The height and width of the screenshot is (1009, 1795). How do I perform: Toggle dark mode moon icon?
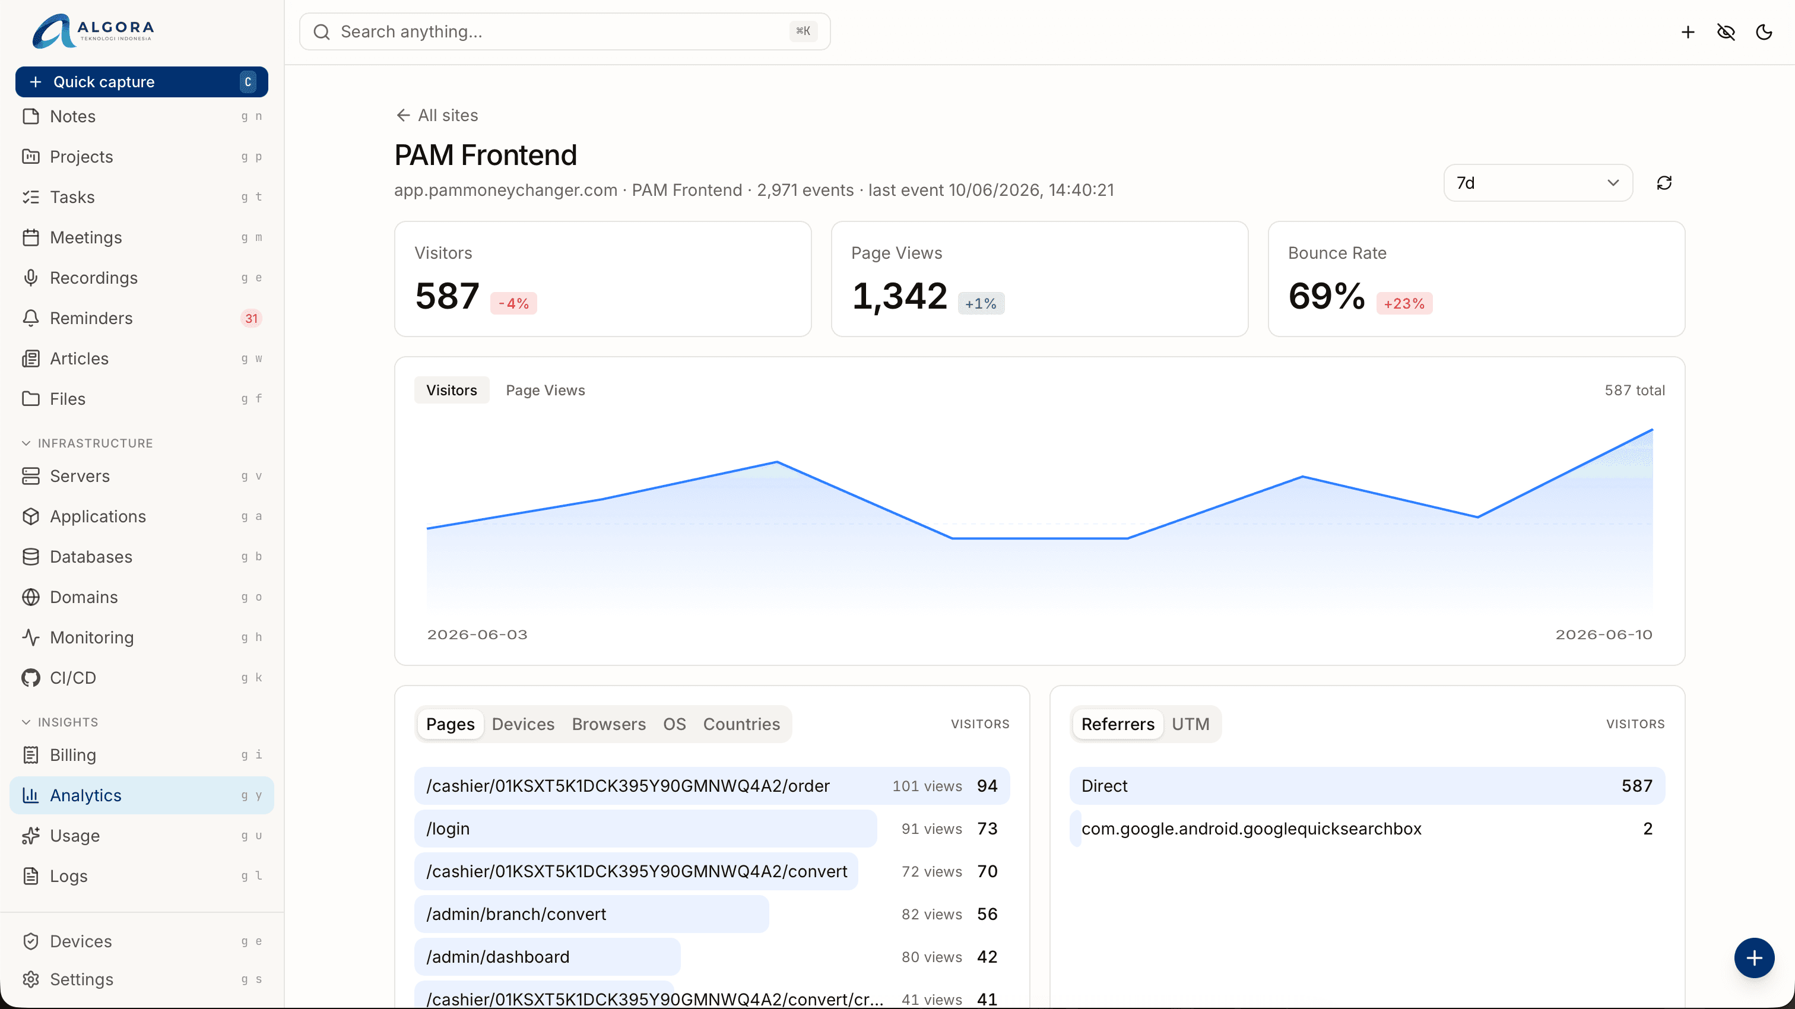[1764, 32]
